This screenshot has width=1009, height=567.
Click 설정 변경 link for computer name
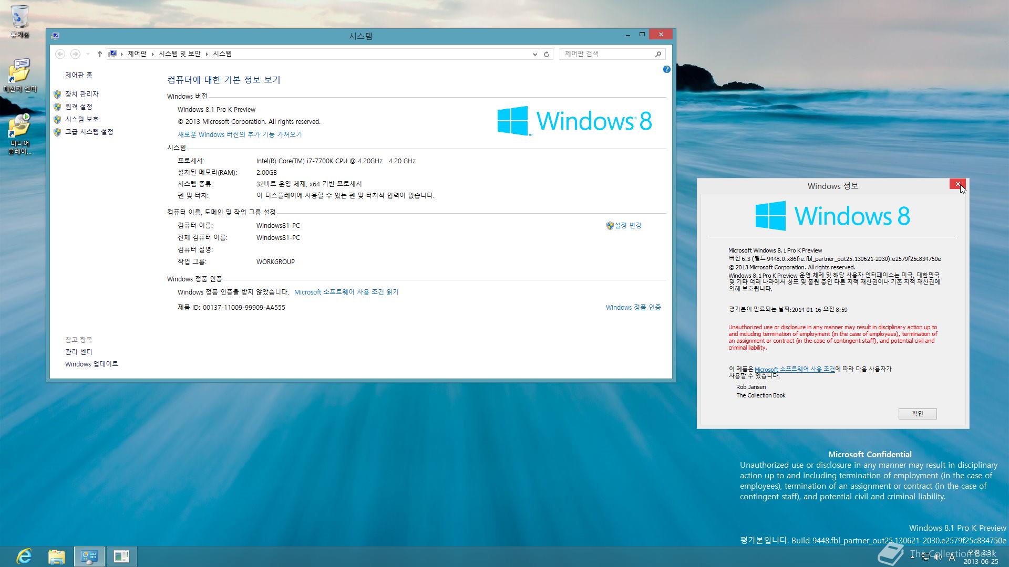628,225
